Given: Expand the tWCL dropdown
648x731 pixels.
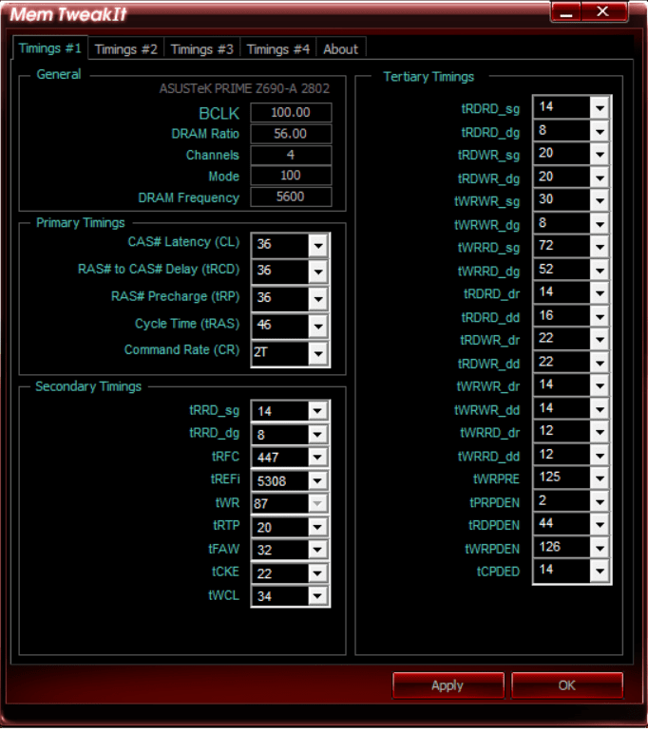Looking at the screenshot, I should click(x=317, y=597).
